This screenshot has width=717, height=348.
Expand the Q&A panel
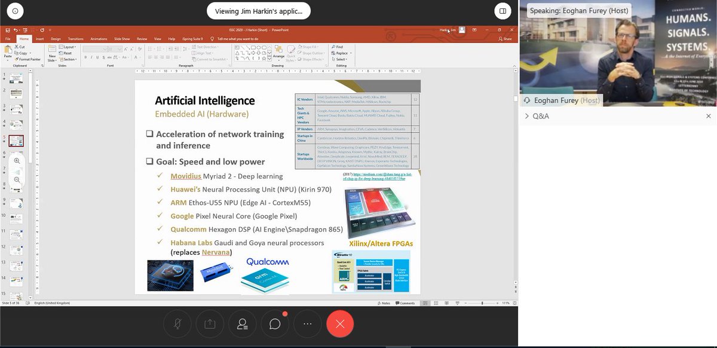click(527, 116)
